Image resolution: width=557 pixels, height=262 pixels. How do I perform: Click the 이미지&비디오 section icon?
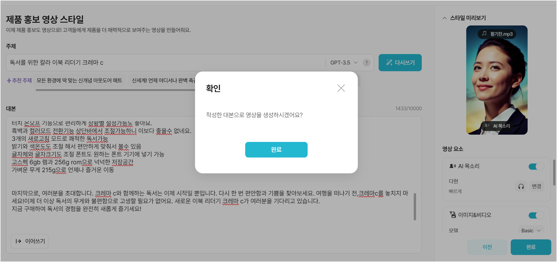[x=453, y=215]
